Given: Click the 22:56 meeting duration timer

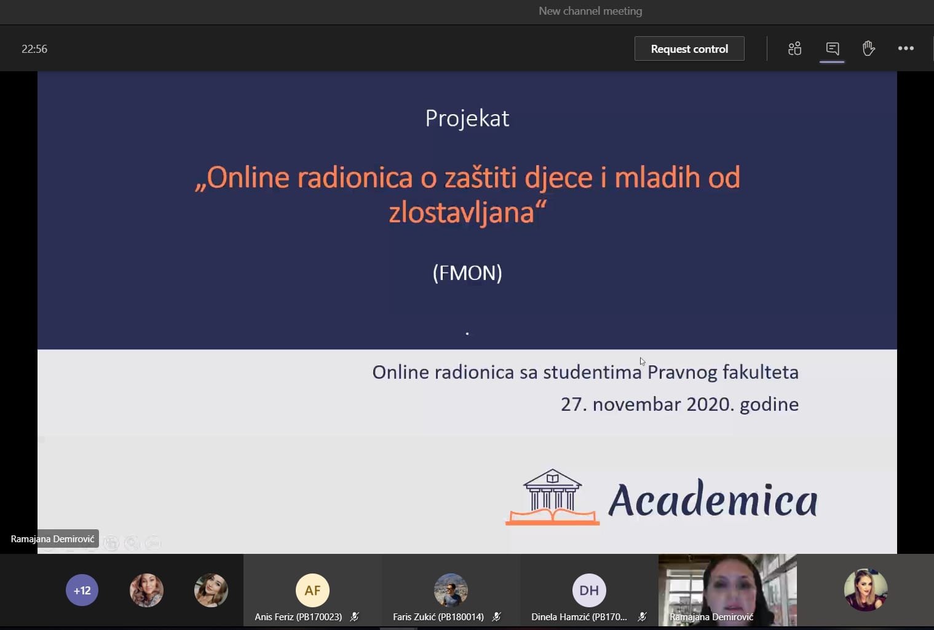Looking at the screenshot, I should point(34,49).
